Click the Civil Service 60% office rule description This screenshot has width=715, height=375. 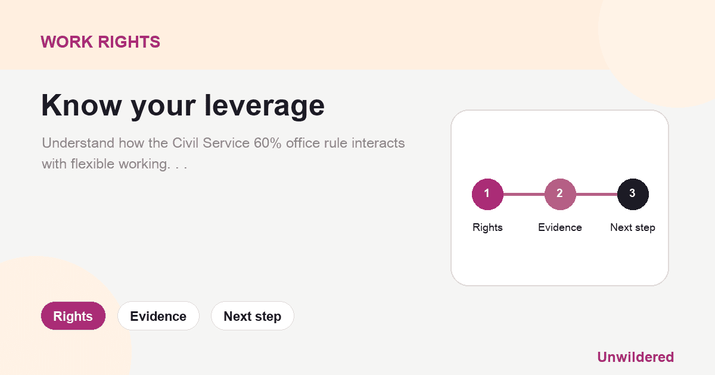click(223, 154)
